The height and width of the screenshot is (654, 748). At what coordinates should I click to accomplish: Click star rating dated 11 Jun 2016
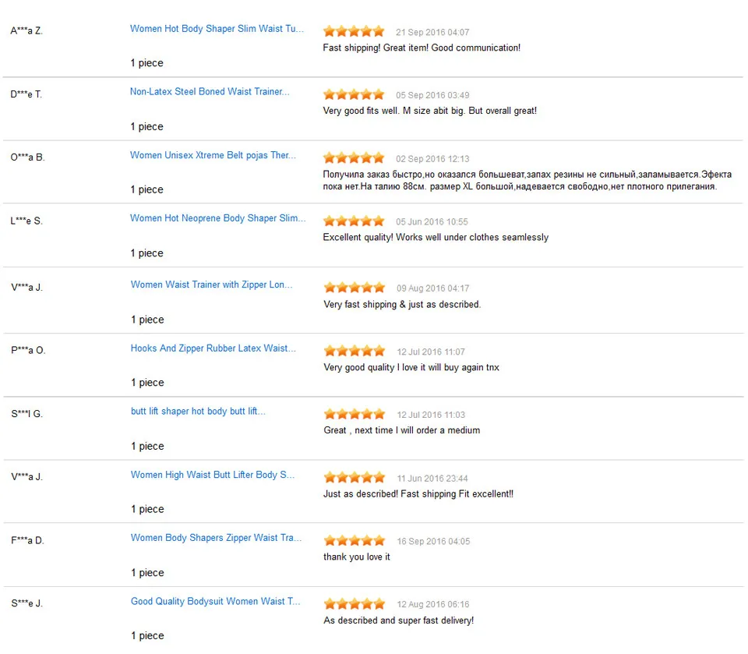(x=355, y=477)
